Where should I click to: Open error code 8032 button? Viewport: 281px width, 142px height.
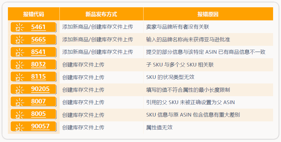point(34,64)
